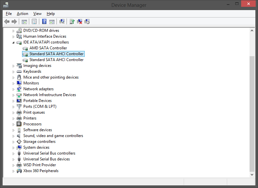This screenshot has height=188, width=258.
Task: Click the scrollbar down arrow
Action: coord(252,174)
